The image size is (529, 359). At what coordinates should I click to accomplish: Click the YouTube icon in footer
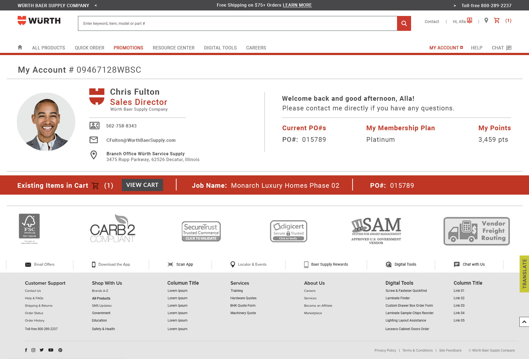[51, 350]
